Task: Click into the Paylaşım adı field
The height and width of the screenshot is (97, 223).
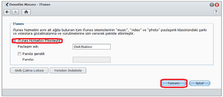Action: (x=92, y=47)
